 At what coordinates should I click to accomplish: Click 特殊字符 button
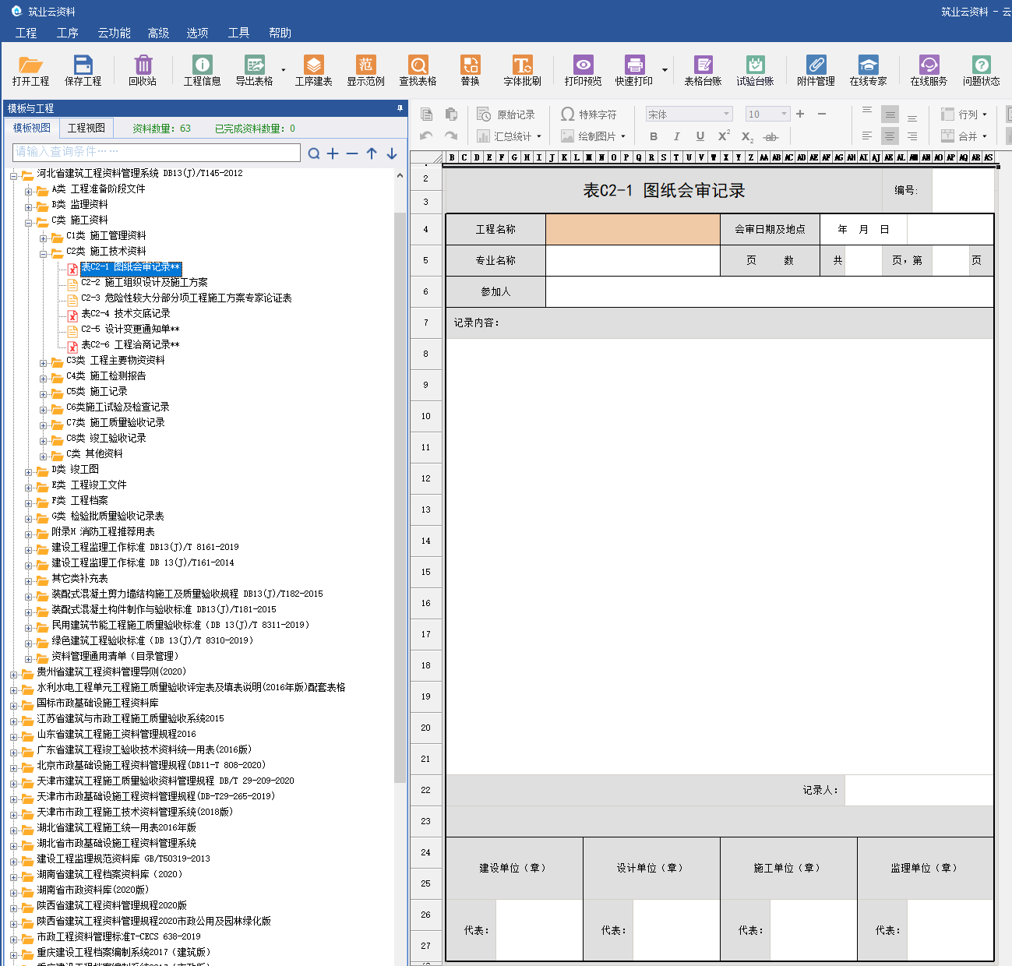coord(589,115)
